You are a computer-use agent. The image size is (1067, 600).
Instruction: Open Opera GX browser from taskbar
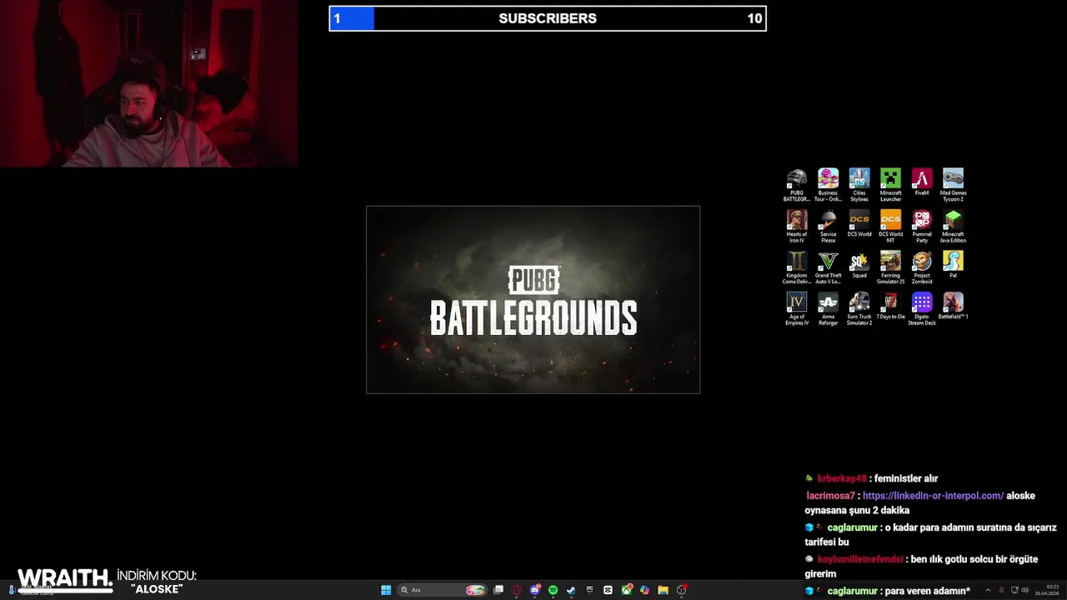click(x=517, y=590)
